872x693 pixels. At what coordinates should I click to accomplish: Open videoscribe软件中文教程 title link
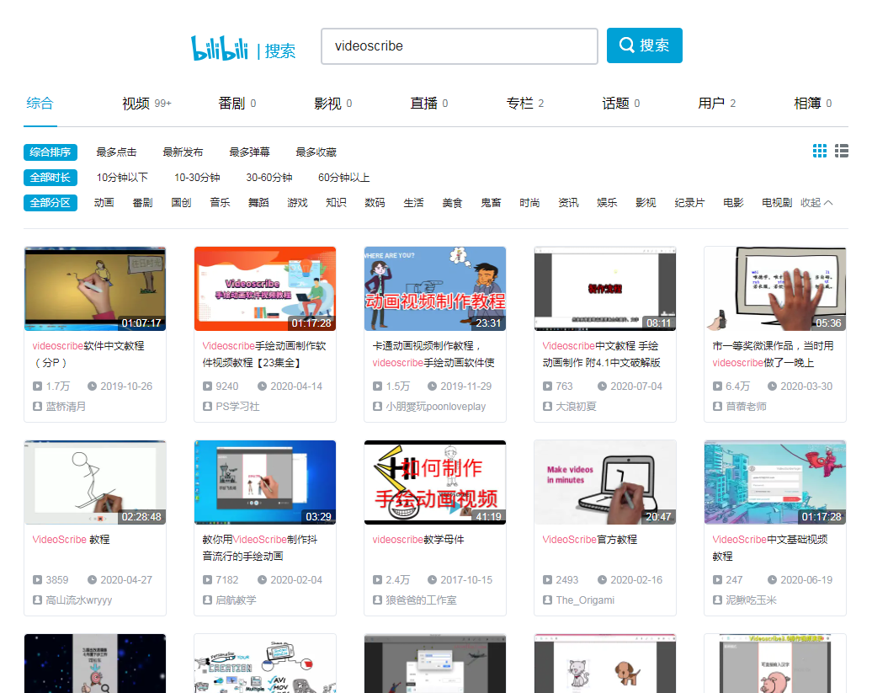(x=88, y=354)
